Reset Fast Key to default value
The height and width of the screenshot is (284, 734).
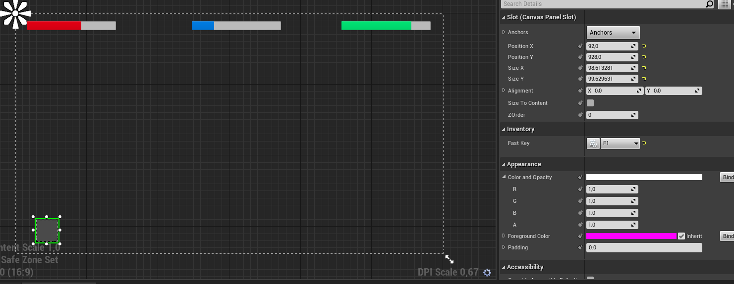coord(644,143)
